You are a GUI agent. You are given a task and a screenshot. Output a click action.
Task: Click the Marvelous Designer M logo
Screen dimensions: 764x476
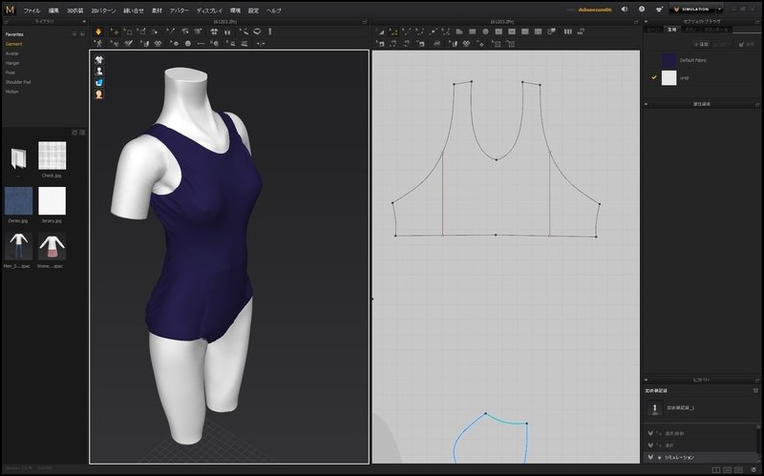10,10
